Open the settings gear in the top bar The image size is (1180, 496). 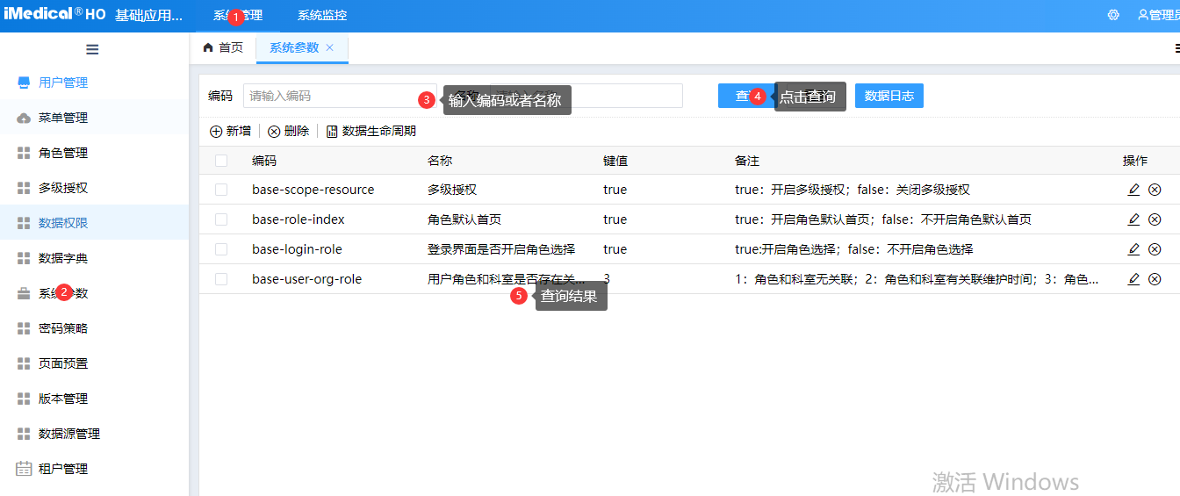click(1113, 15)
